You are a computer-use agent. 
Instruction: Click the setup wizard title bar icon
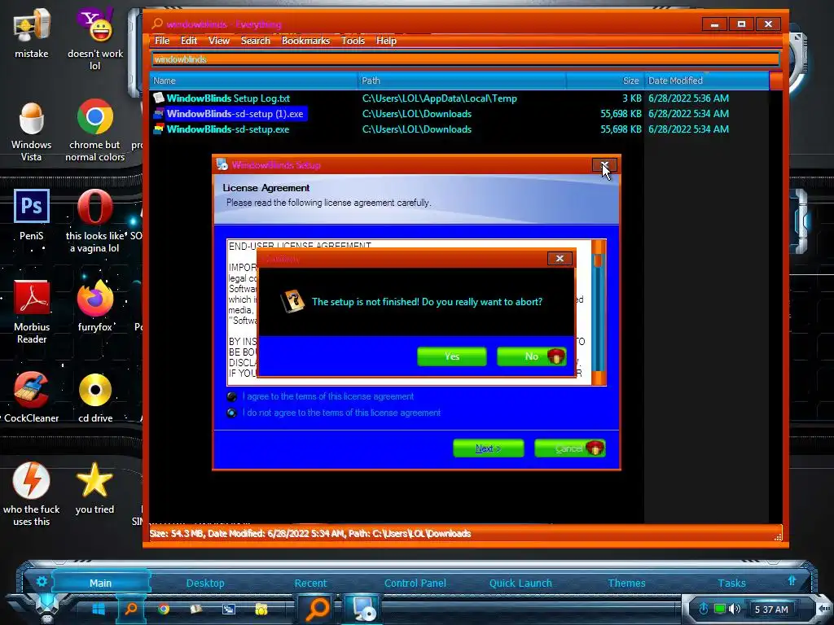click(x=222, y=164)
